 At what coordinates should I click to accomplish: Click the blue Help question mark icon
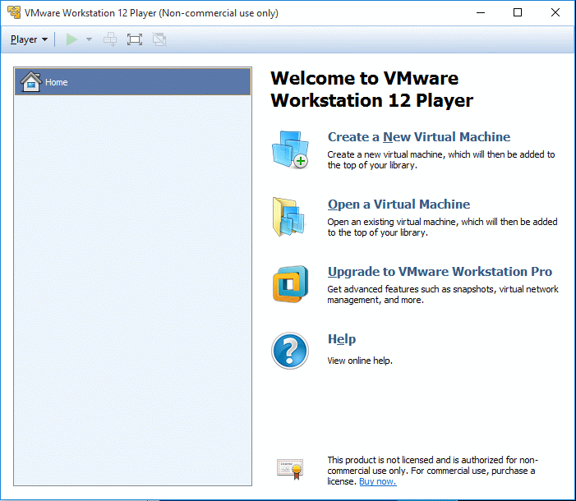point(289,351)
